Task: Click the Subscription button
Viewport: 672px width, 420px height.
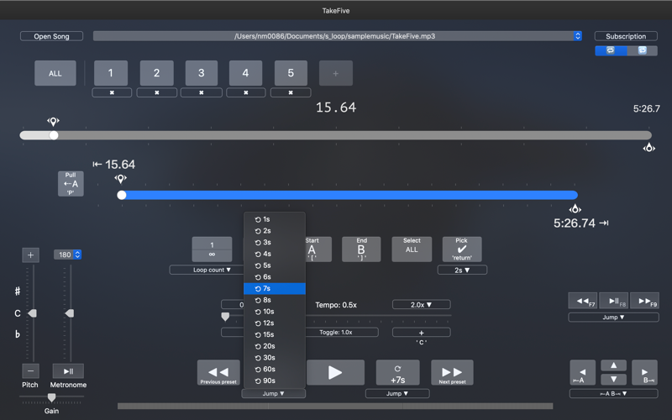Action: click(x=626, y=36)
